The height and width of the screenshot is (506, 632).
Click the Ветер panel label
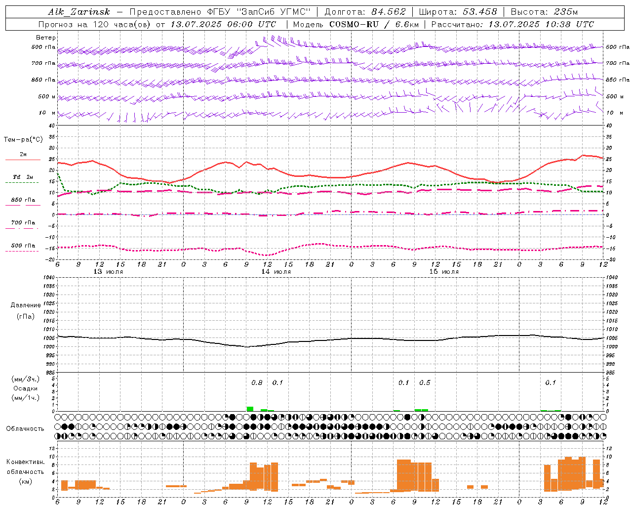45,38
